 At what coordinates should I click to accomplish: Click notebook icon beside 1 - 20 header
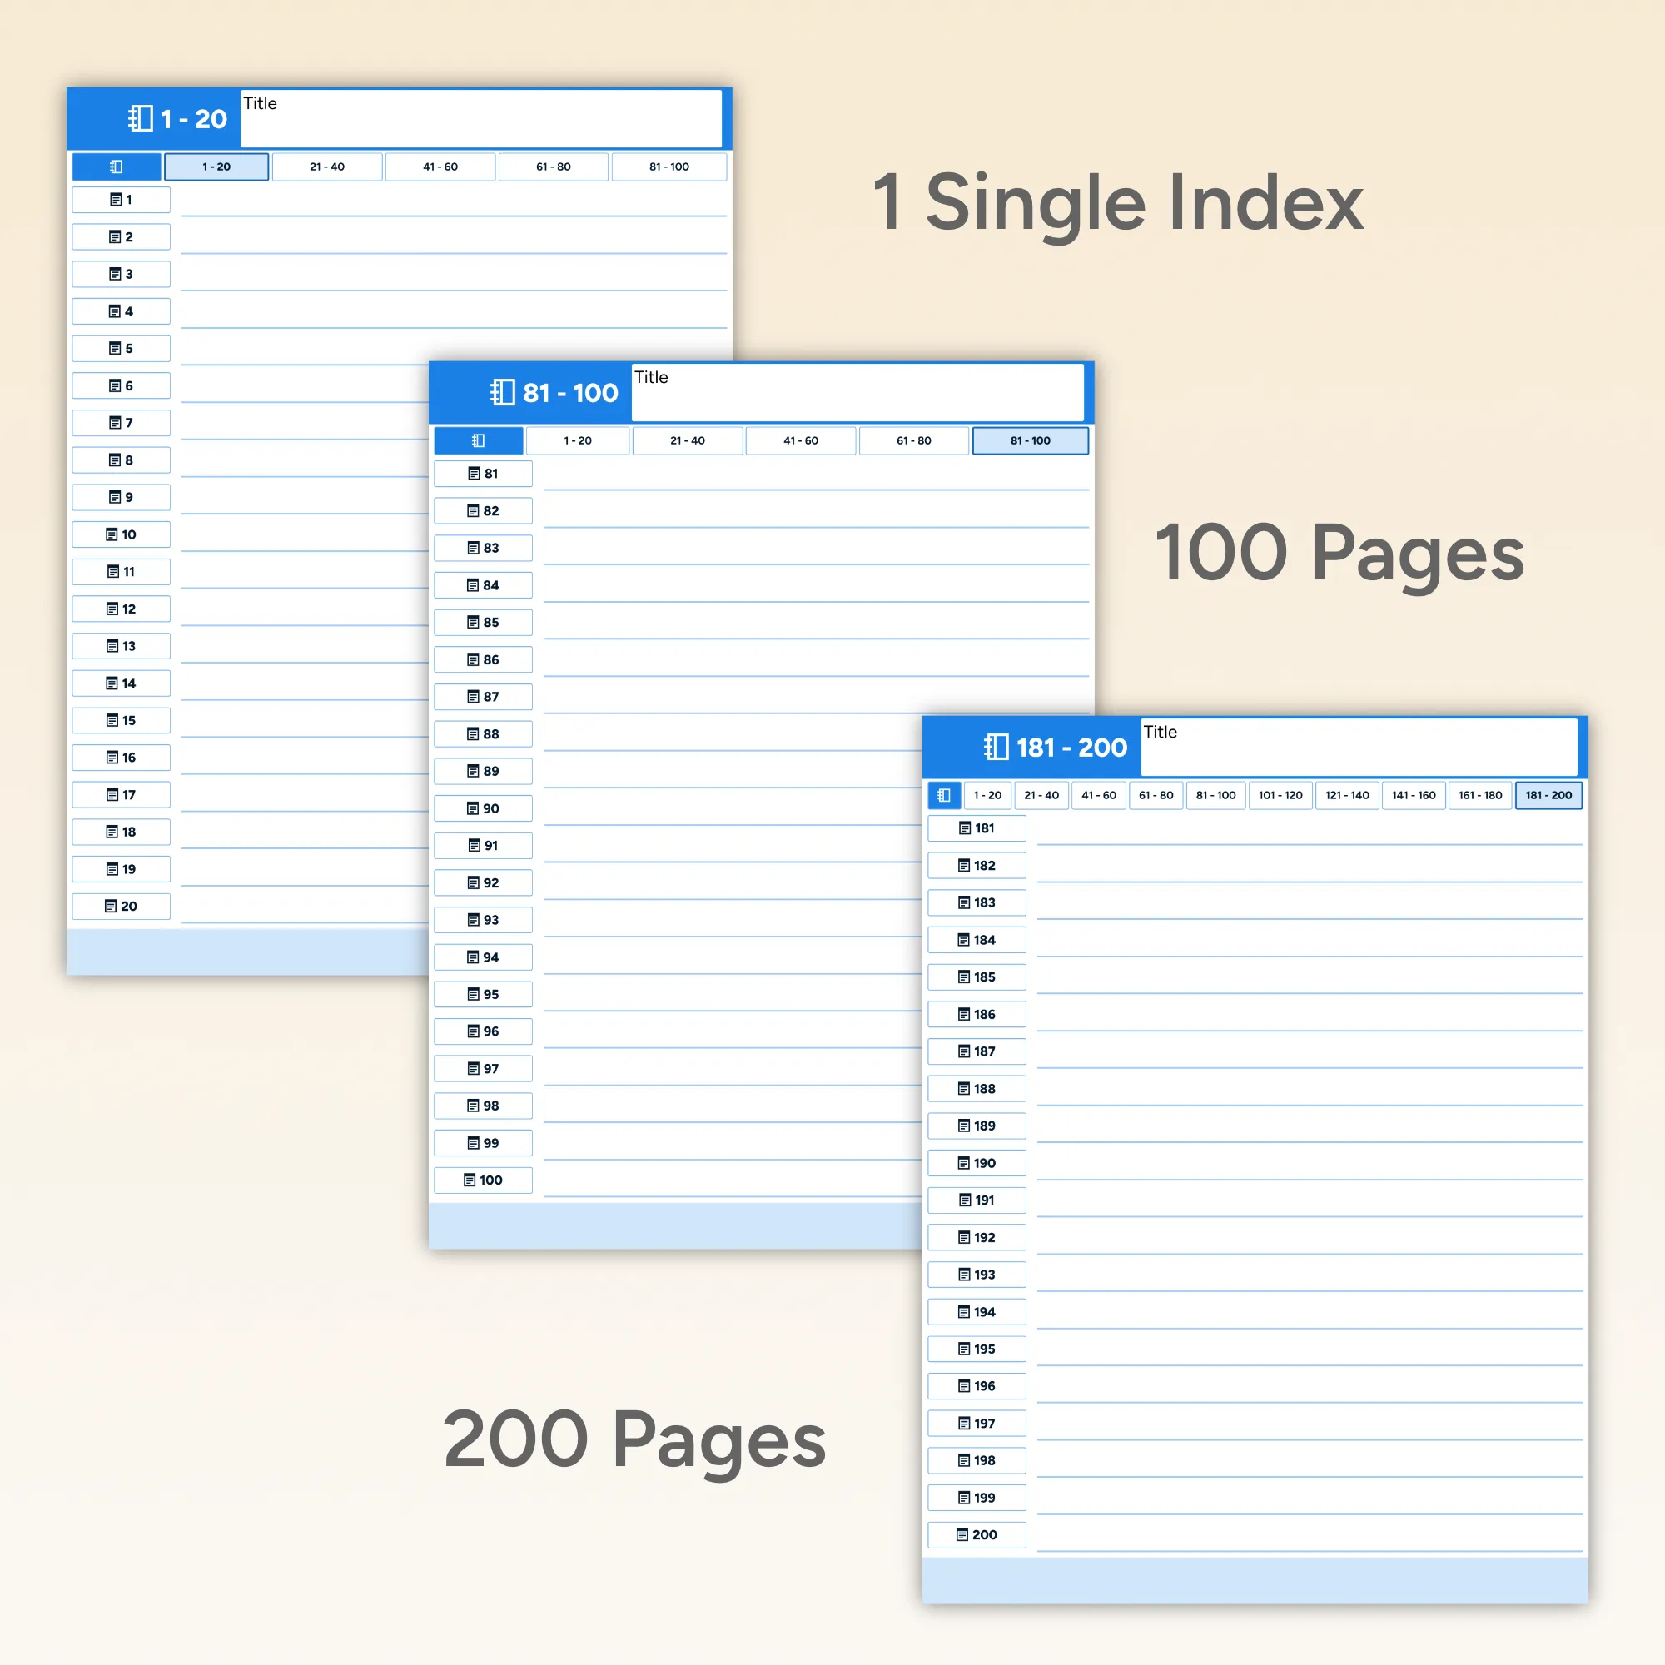coord(141,118)
